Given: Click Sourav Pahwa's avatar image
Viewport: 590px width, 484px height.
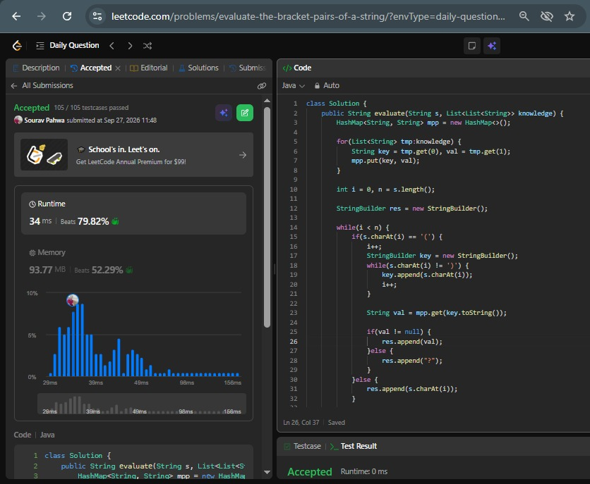Looking at the screenshot, I should click(x=18, y=120).
